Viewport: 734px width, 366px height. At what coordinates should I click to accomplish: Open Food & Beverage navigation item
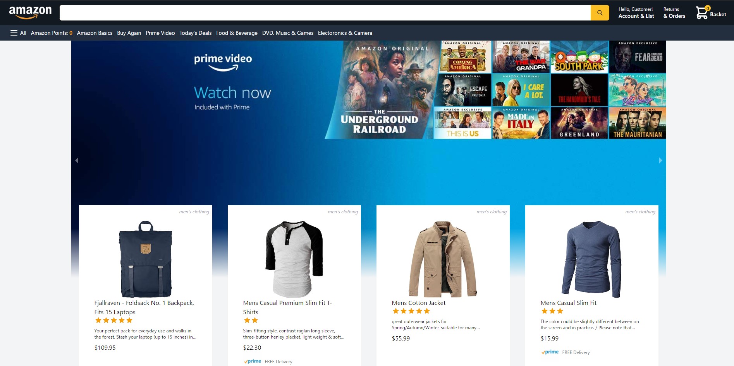click(x=237, y=33)
